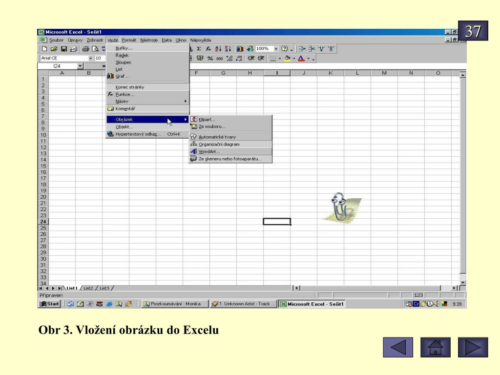This screenshot has width=500, height=375.
Task: Click the Map globe icon
Action: (x=250, y=49)
